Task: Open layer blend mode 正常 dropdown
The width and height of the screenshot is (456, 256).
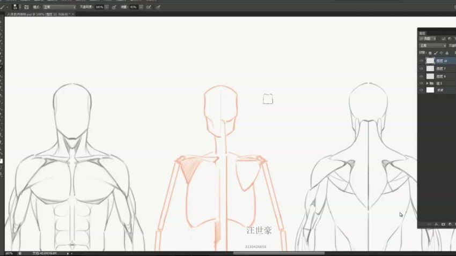Action: pos(433,46)
